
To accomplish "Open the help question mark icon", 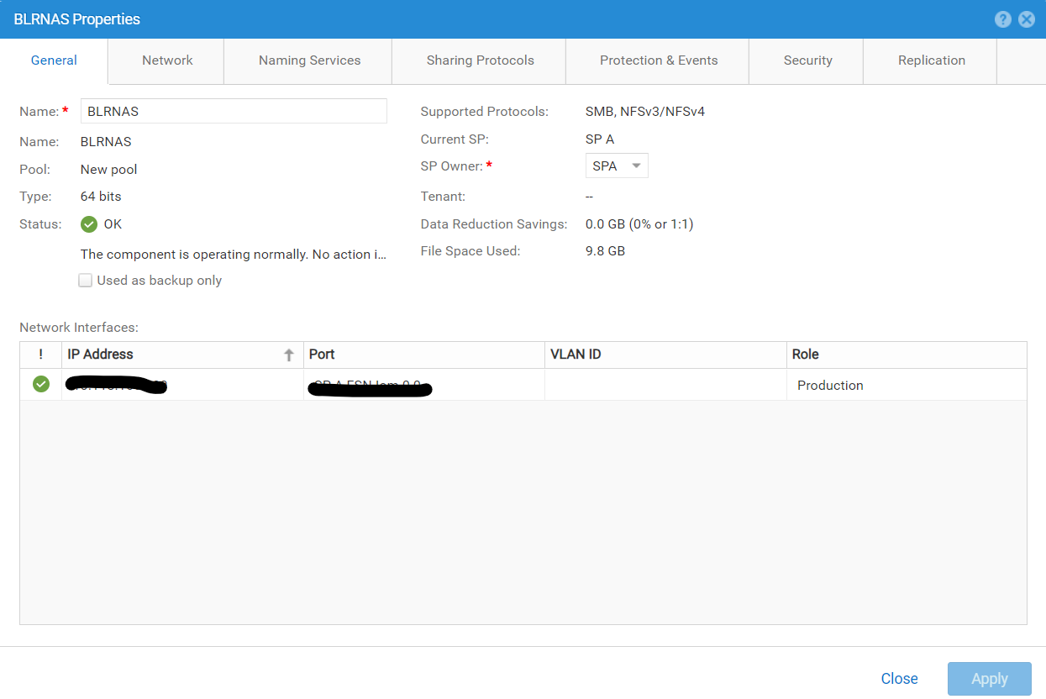I will tap(1003, 18).
